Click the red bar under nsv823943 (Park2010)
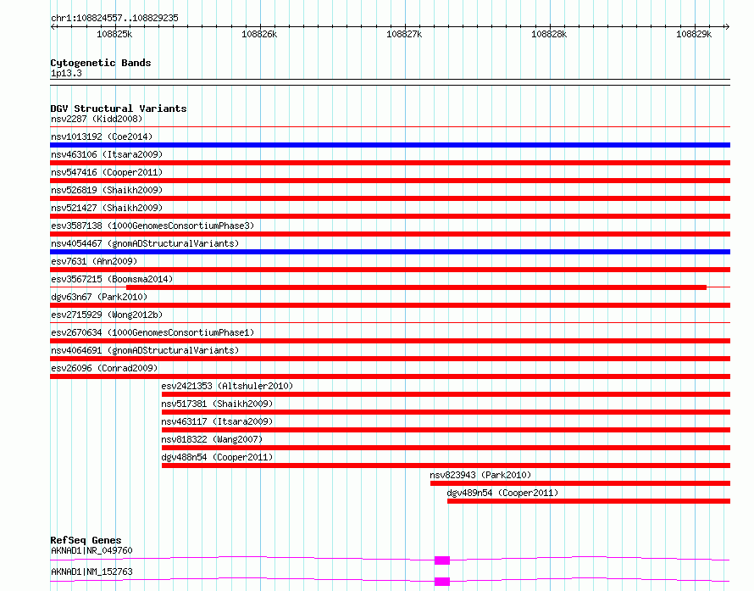Screen dimensions: 754x591 tap(580, 483)
